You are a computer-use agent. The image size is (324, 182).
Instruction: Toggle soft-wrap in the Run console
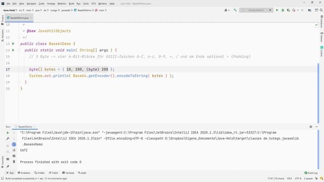[14, 144]
